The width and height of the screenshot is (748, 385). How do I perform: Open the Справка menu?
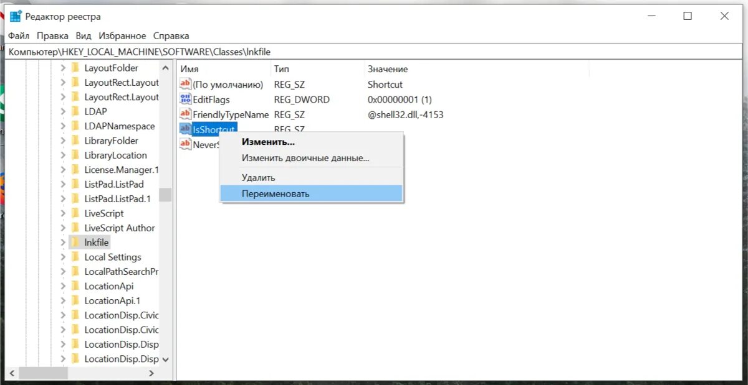(171, 36)
